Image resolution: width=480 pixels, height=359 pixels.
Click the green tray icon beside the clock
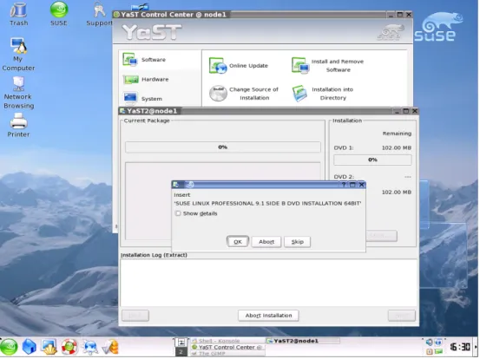click(438, 352)
